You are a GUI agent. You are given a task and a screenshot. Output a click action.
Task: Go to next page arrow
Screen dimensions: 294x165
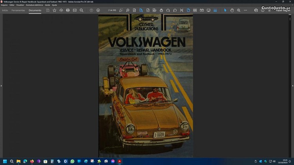[x=98, y=10]
